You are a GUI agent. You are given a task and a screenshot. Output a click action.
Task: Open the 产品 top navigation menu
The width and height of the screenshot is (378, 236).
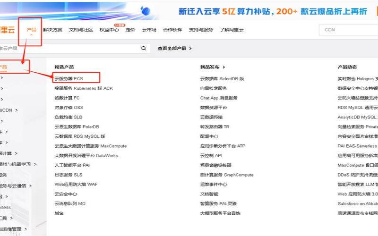(x=31, y=30)
